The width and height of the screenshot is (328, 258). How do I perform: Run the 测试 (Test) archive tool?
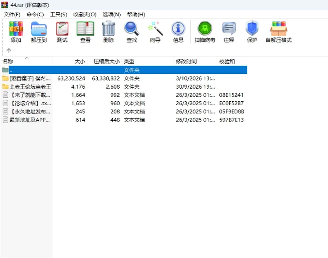[x=62, y=32]
